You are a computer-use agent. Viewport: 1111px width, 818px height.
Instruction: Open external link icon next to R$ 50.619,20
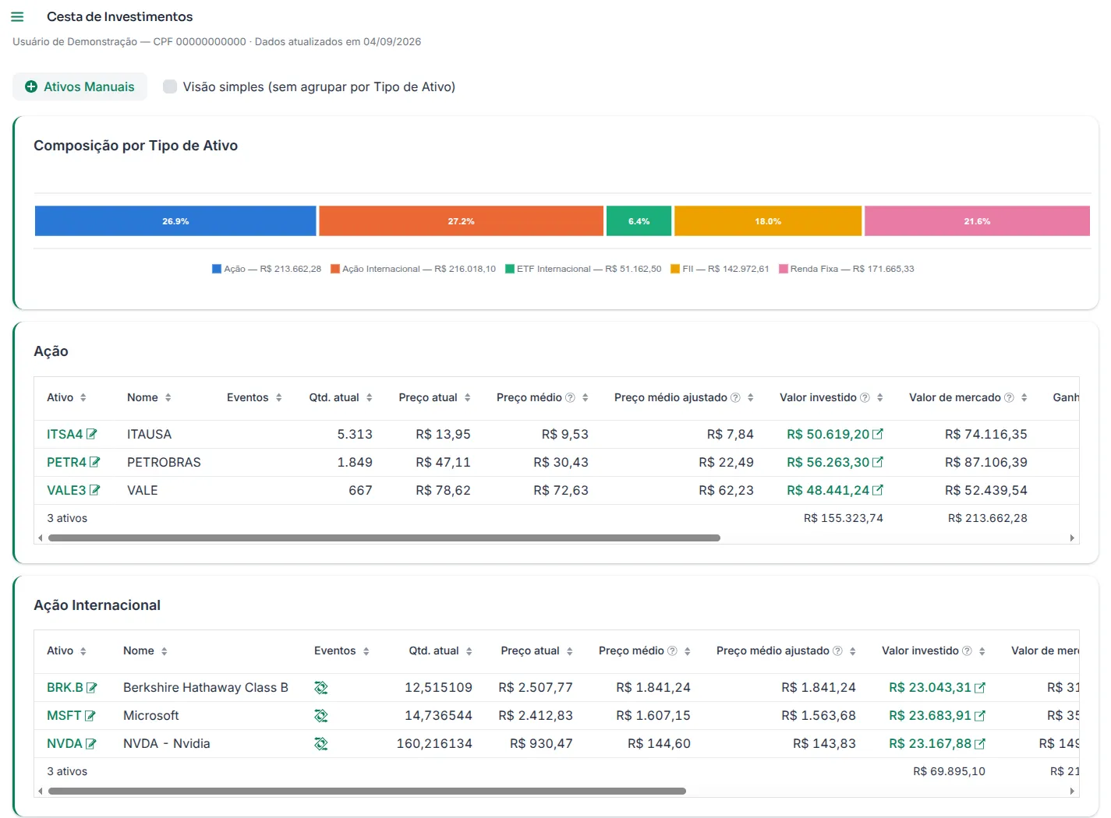(x=878, y=434)
